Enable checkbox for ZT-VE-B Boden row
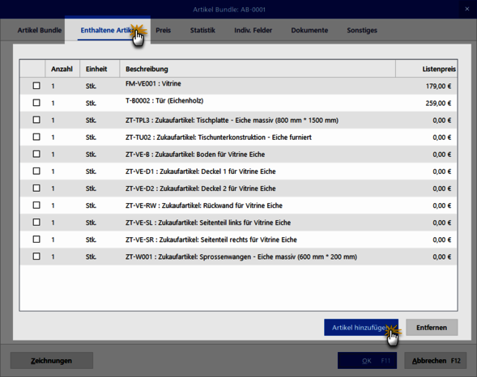 click(x=36, y=154)
